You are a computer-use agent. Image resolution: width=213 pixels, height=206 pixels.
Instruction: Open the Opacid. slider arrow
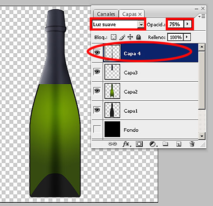pos(187,24)
